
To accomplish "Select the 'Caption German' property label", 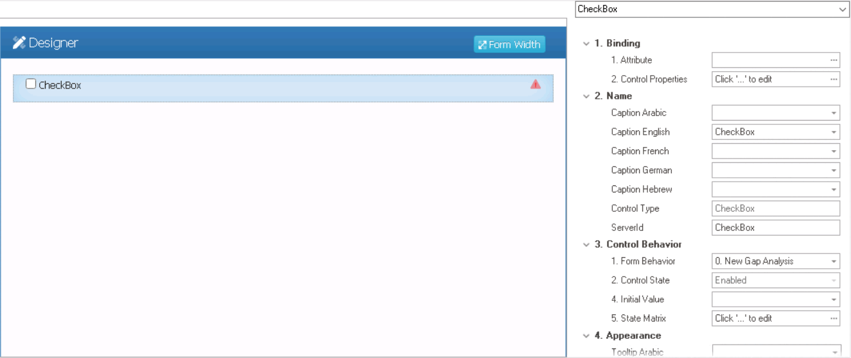I will click(642, 171).
